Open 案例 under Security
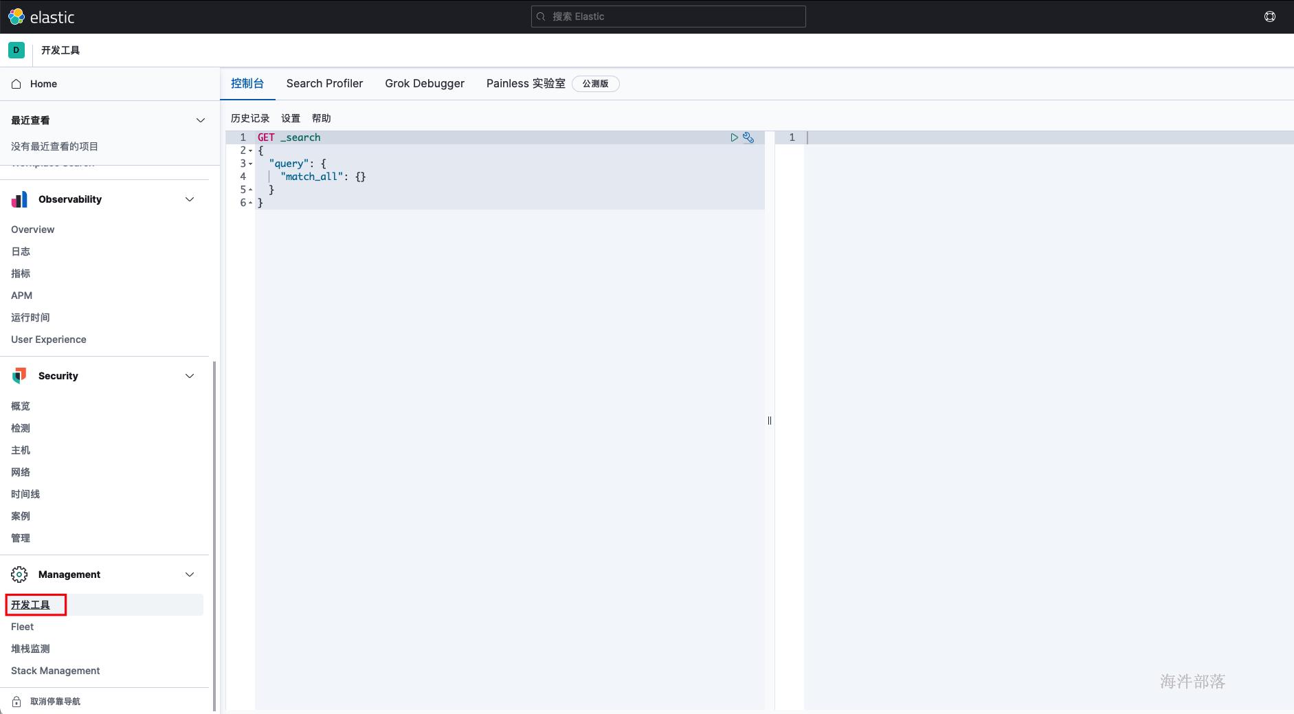Screen dimensions: 1294x714 pyautogui.click(x=21, y=516)
